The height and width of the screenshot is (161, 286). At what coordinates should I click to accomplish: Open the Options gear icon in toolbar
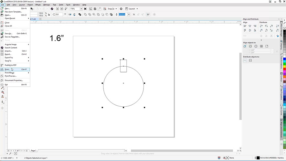121,9
